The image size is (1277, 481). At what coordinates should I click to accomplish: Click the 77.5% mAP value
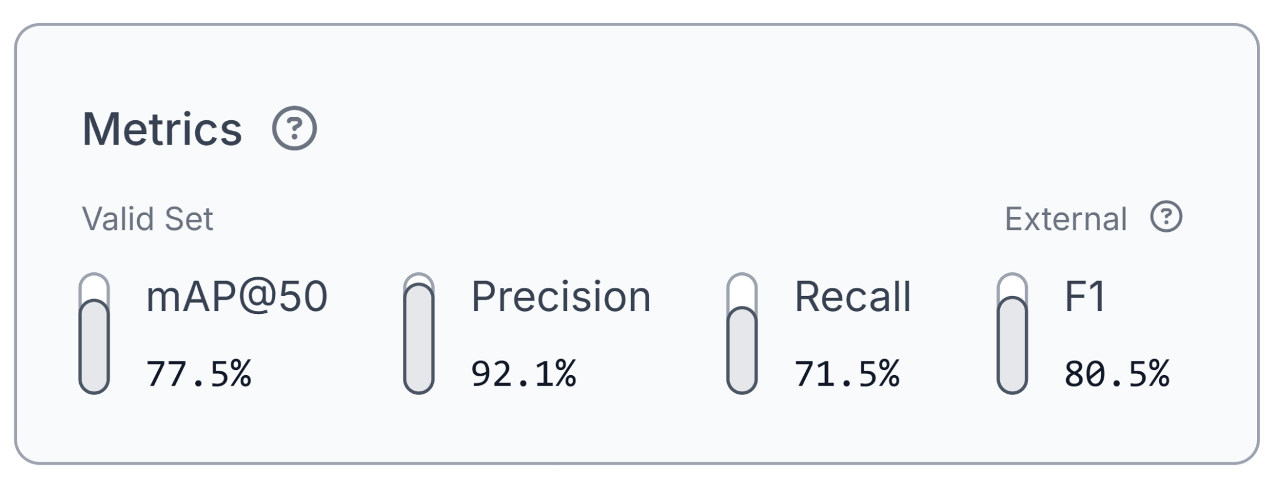tap(198, 374)
